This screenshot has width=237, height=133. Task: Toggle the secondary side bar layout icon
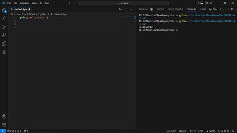point(206,3)
